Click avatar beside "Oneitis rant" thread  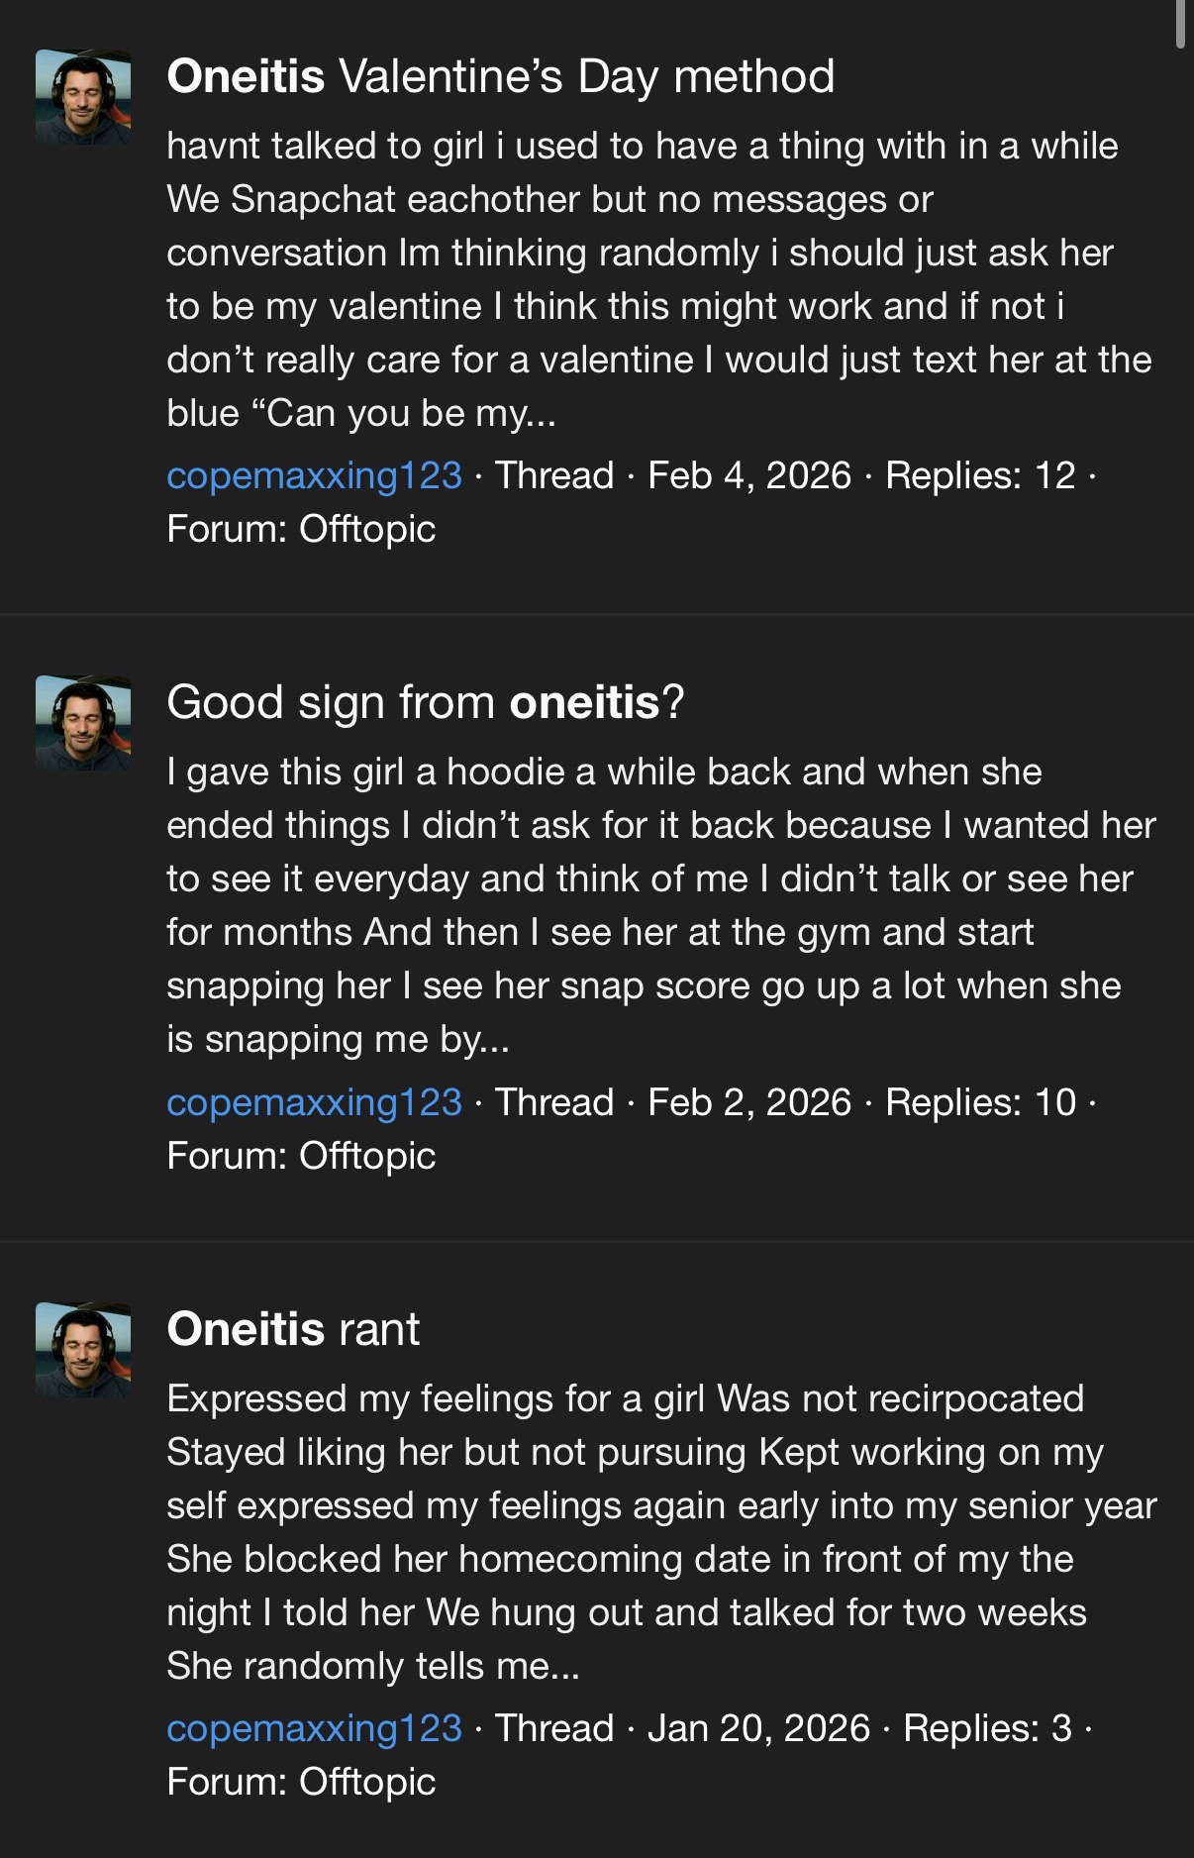[x=83, y=1350]
